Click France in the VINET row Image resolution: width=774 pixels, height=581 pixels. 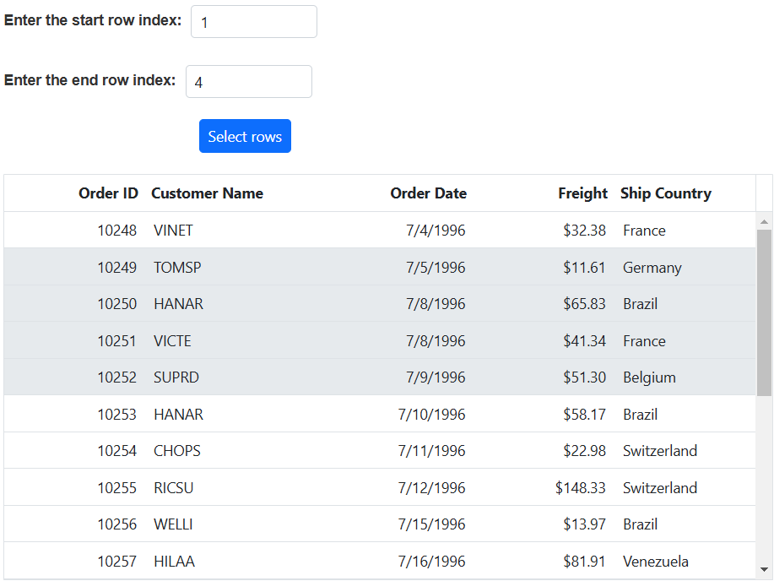click(x=644, y=231)
